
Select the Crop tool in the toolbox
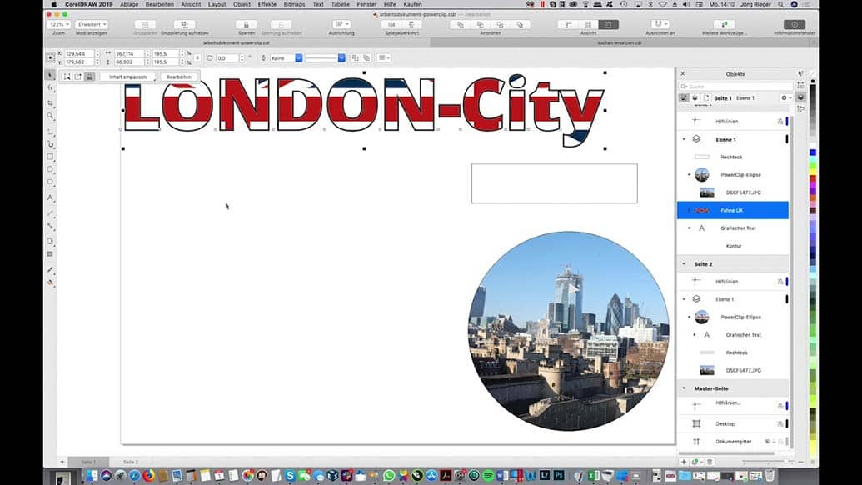tap(51, 102)
